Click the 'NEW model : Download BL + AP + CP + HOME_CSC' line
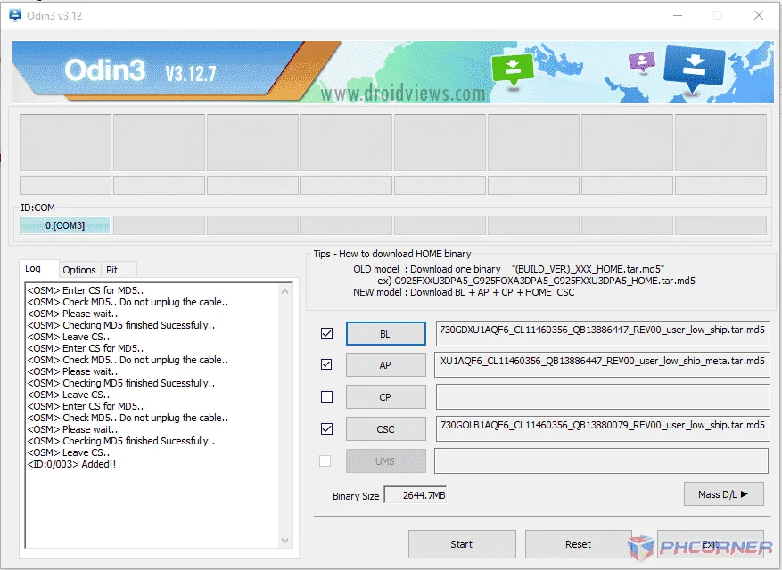 [464, 292]
